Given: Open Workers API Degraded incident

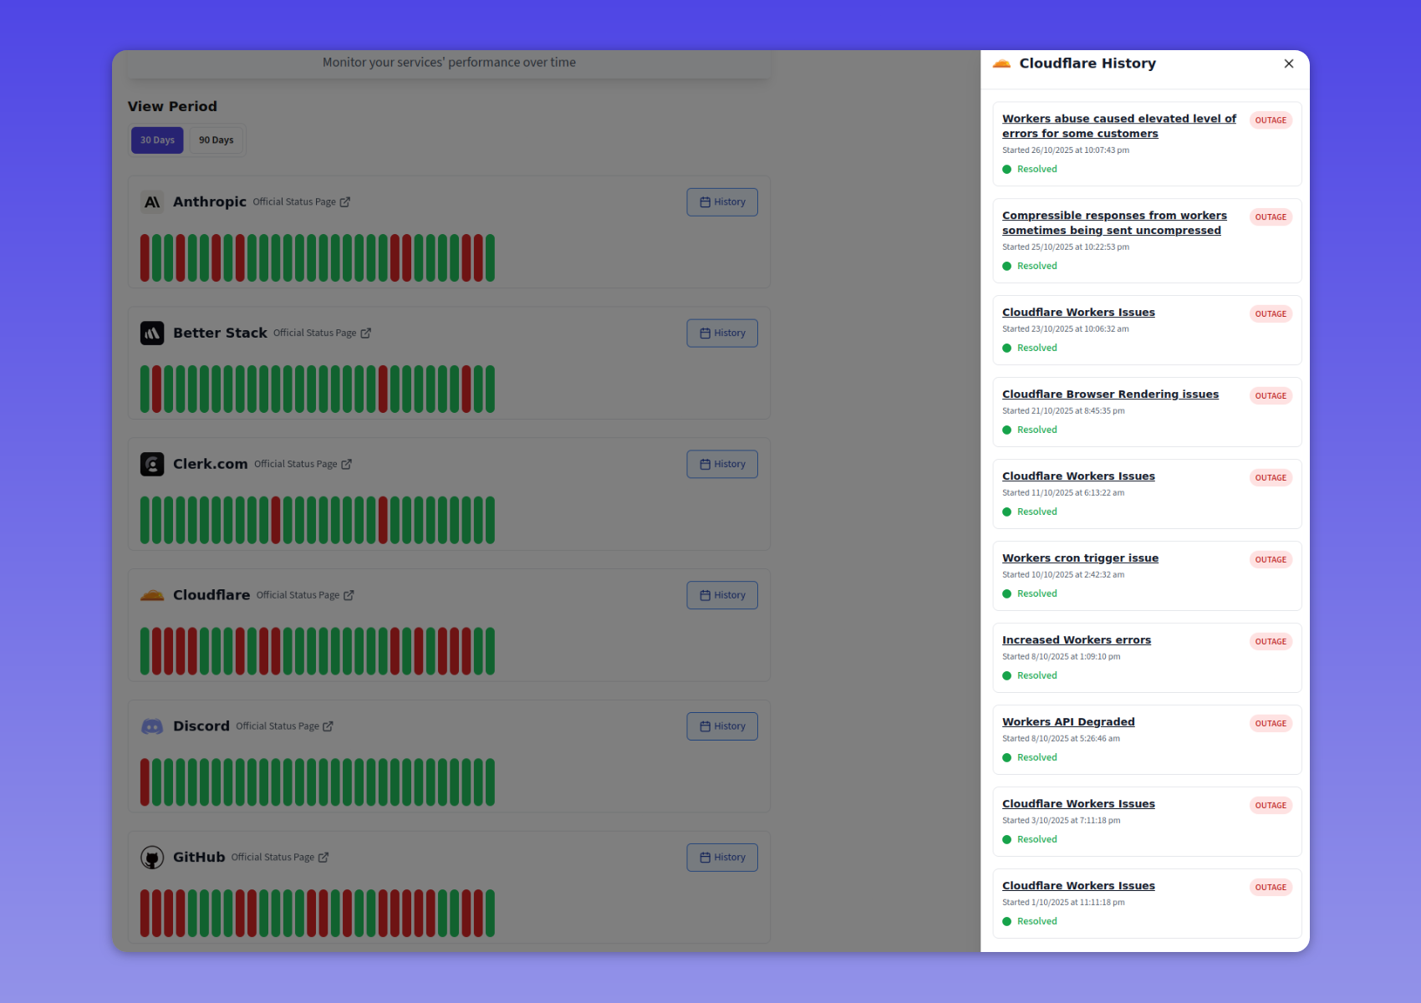Looking at the screenshot, I should 1068,722.
